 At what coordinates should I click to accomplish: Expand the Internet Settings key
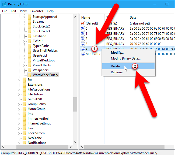[19, 124]
